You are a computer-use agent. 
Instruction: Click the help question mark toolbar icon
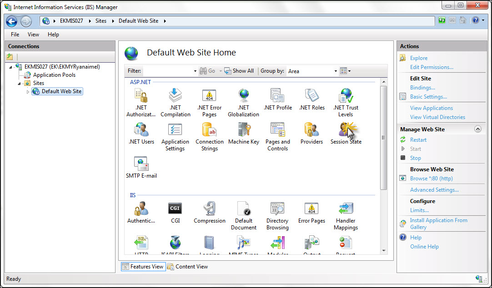pos(475,20)
